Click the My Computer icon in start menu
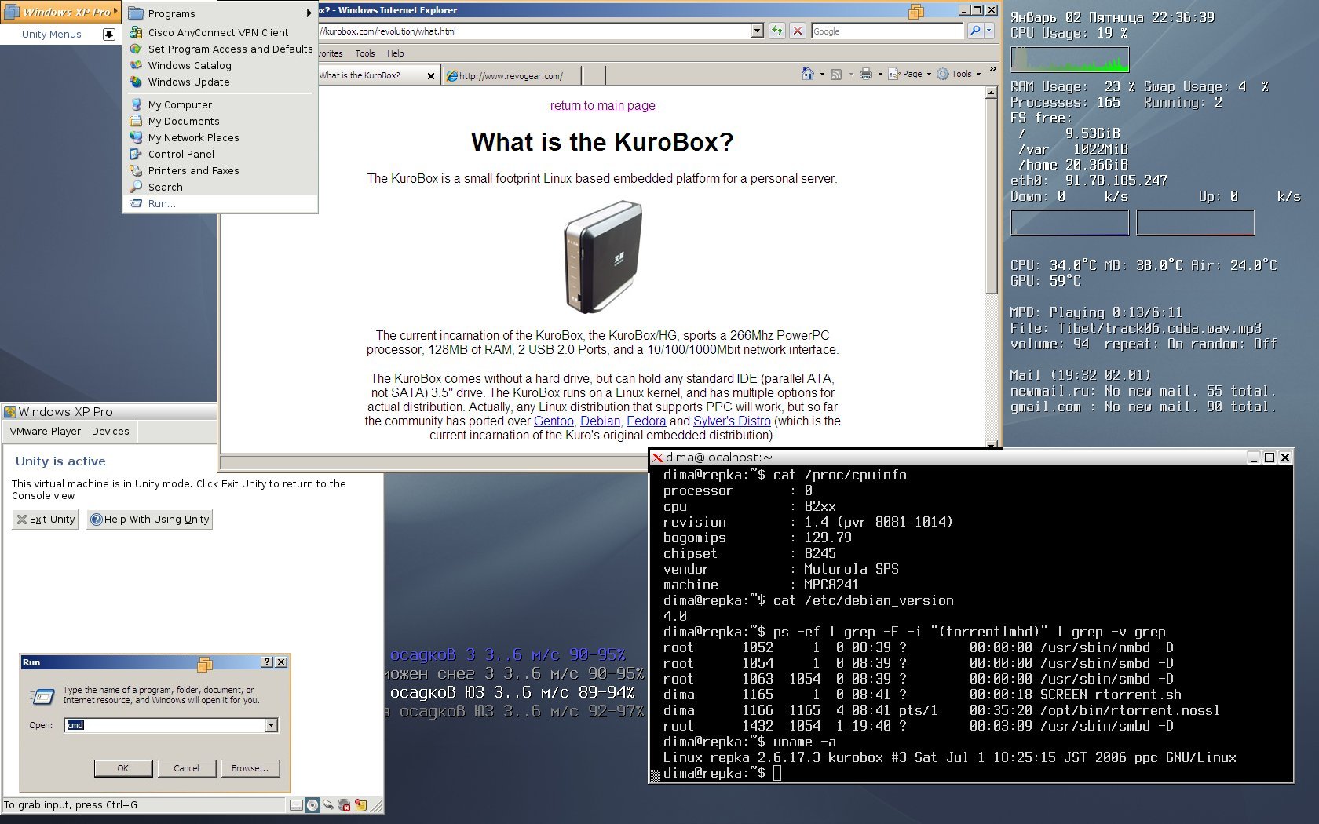 point(136,104)
